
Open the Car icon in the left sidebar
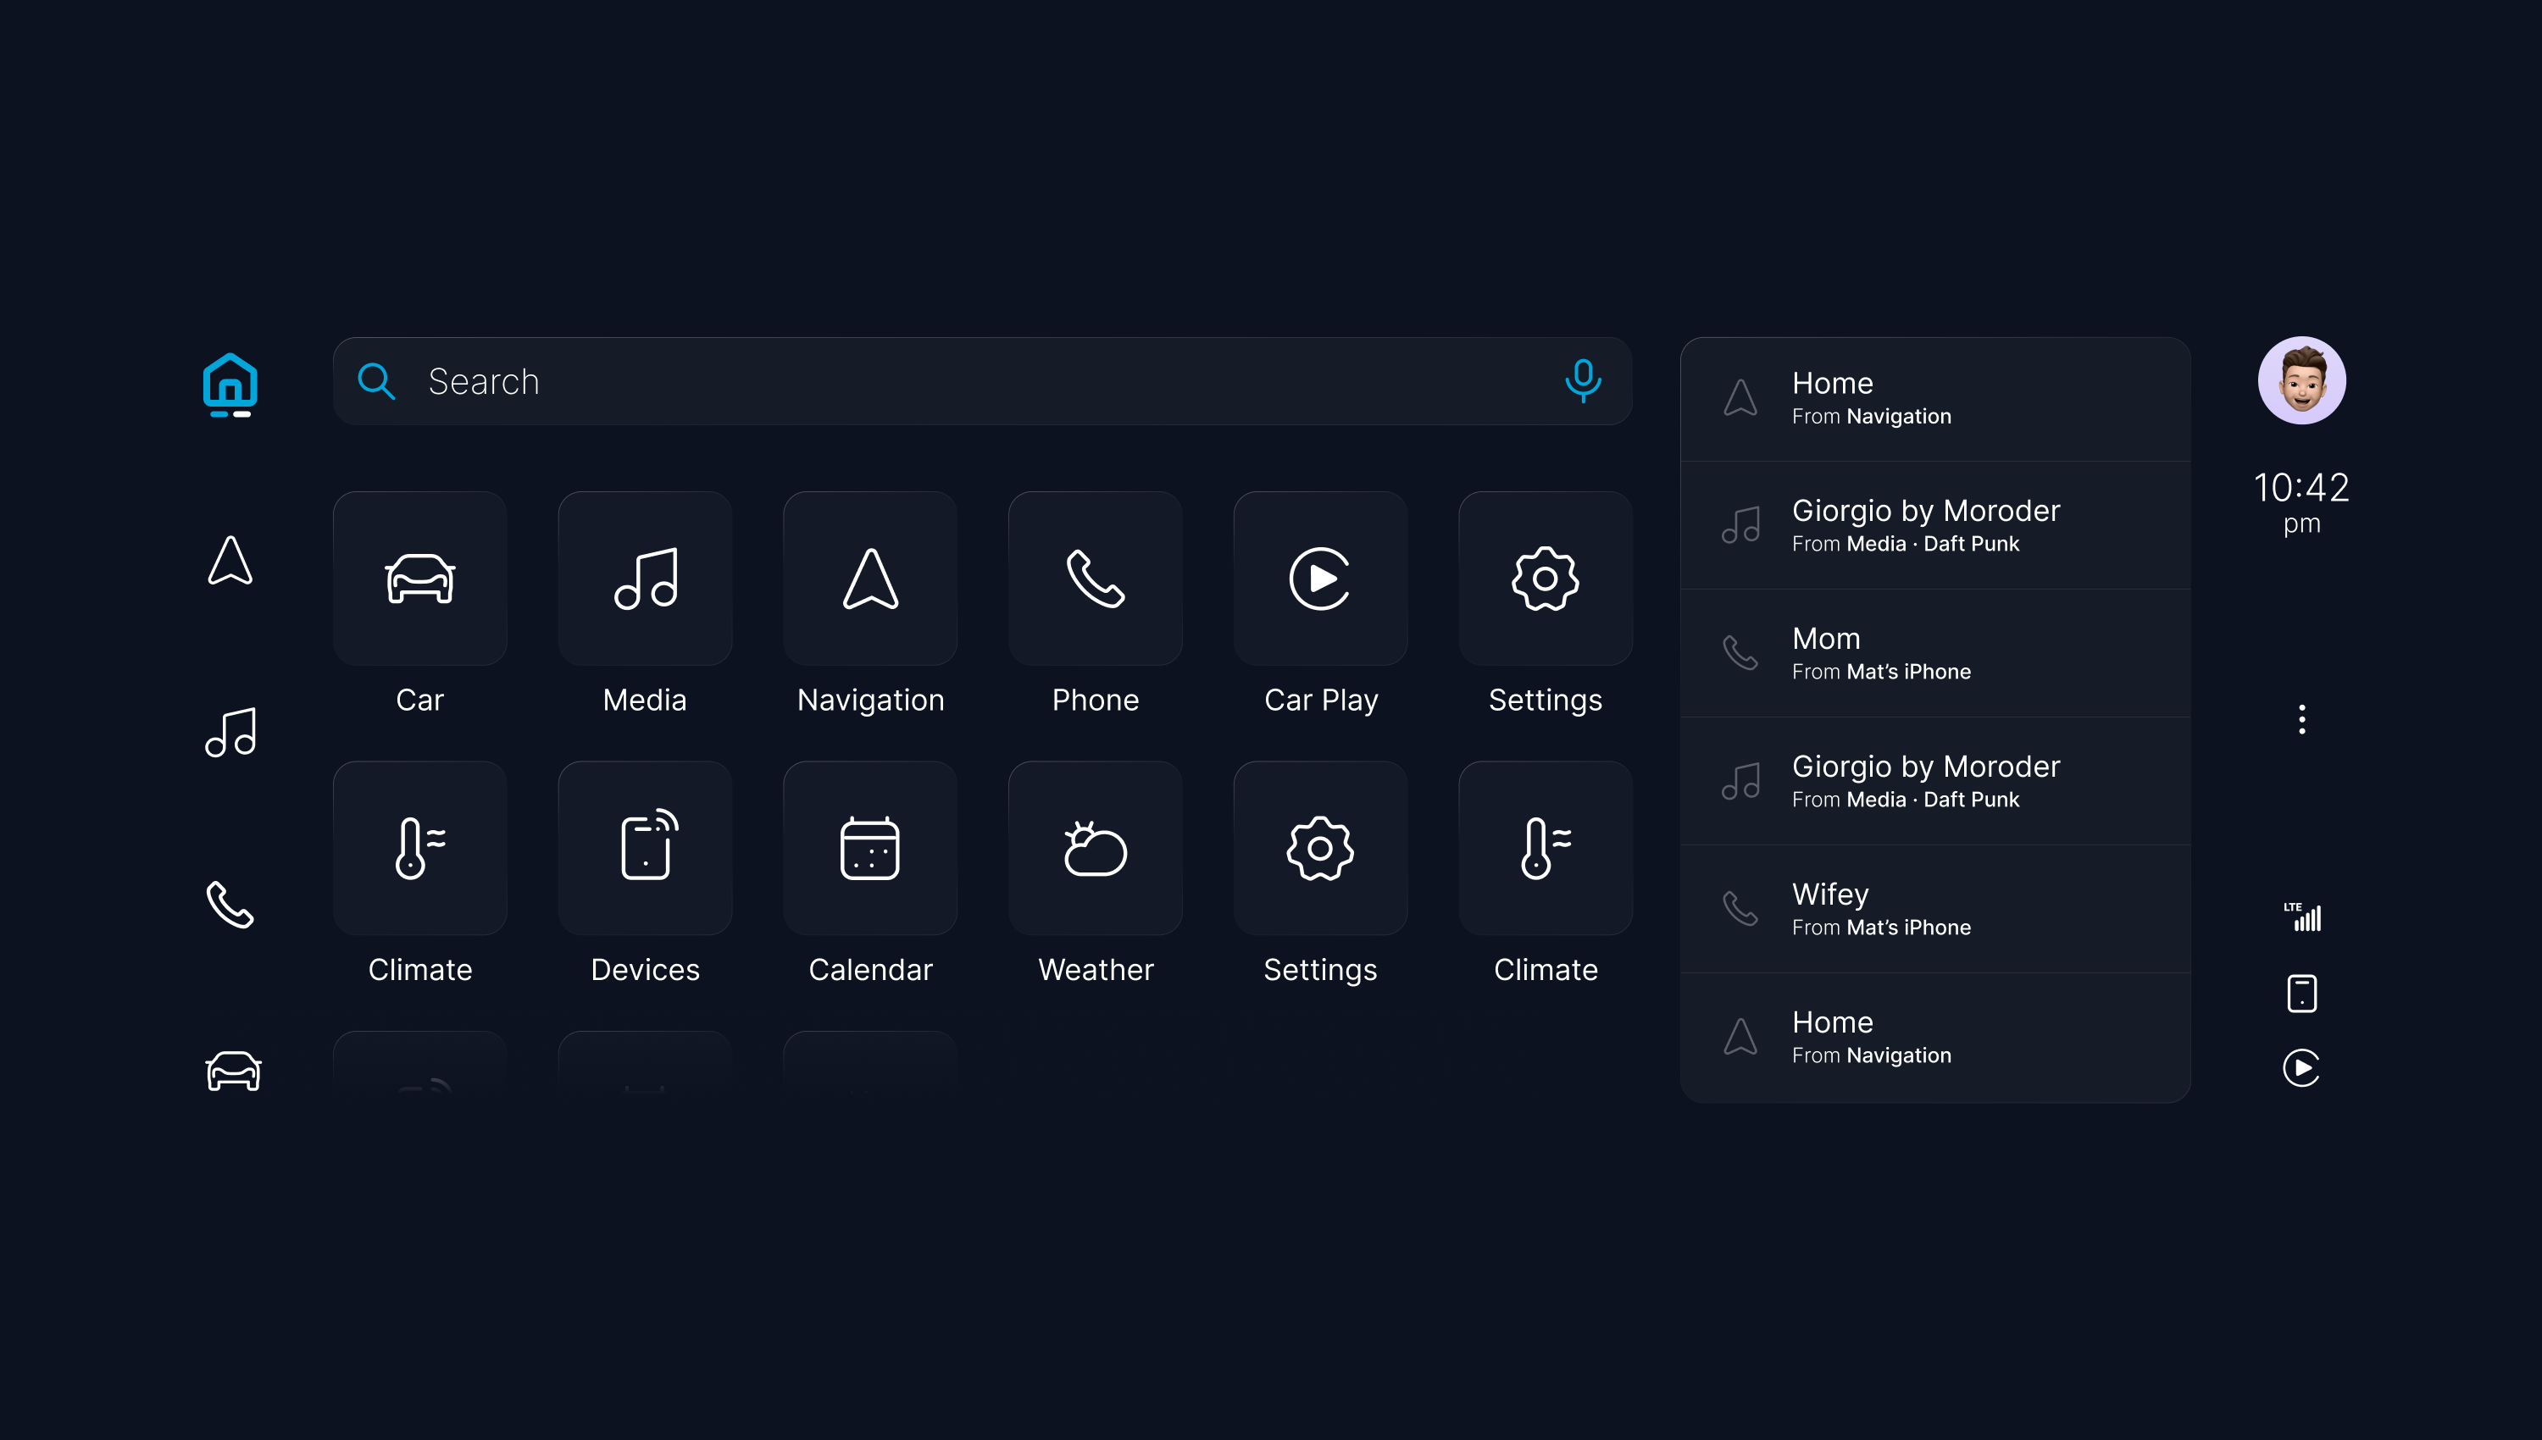point(232,1070)
